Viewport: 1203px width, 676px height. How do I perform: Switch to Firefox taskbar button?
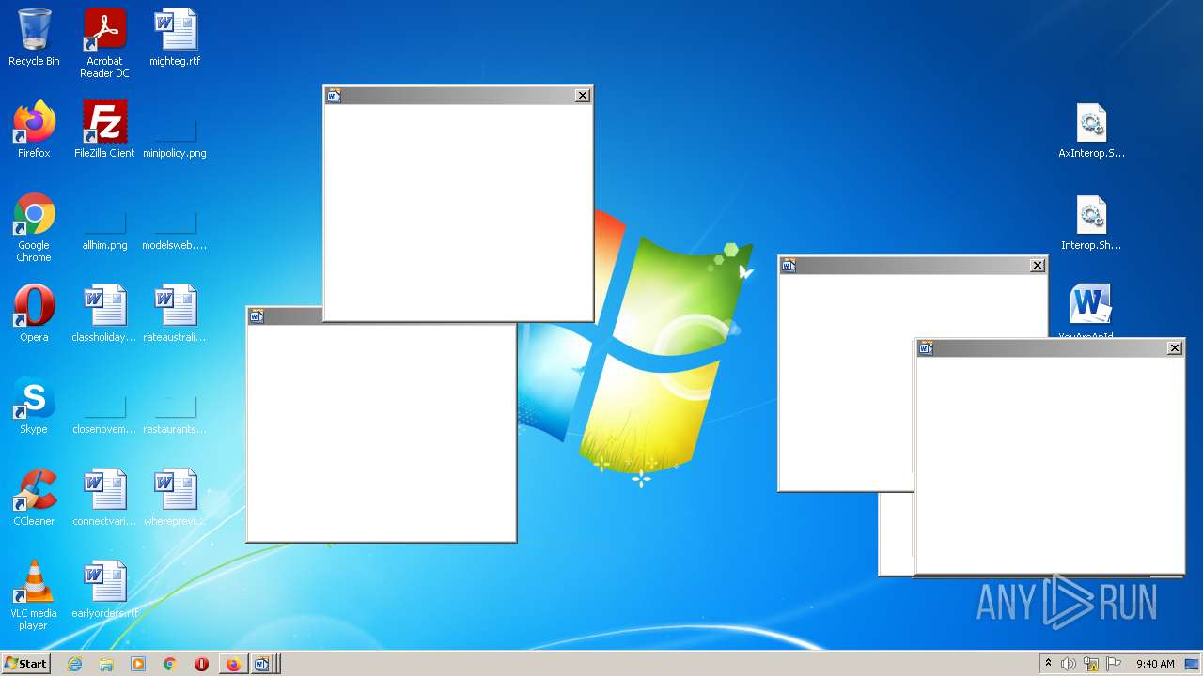click(x=233, y=664)
